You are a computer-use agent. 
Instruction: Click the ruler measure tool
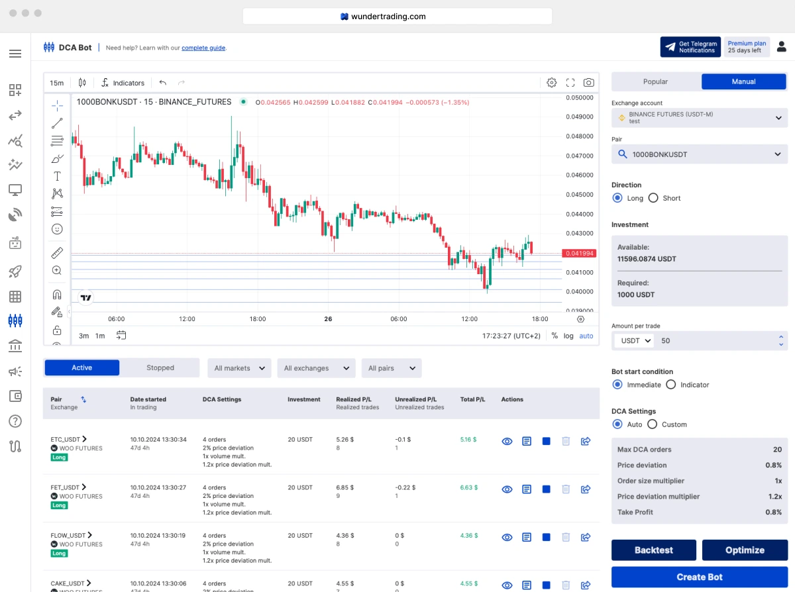click(x=57, y=253)
